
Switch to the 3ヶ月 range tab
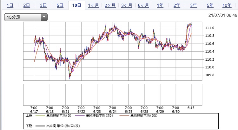(x=127, y=5)
